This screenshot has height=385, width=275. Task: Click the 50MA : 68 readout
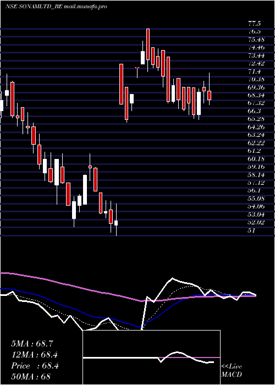[x=31, y=376]
